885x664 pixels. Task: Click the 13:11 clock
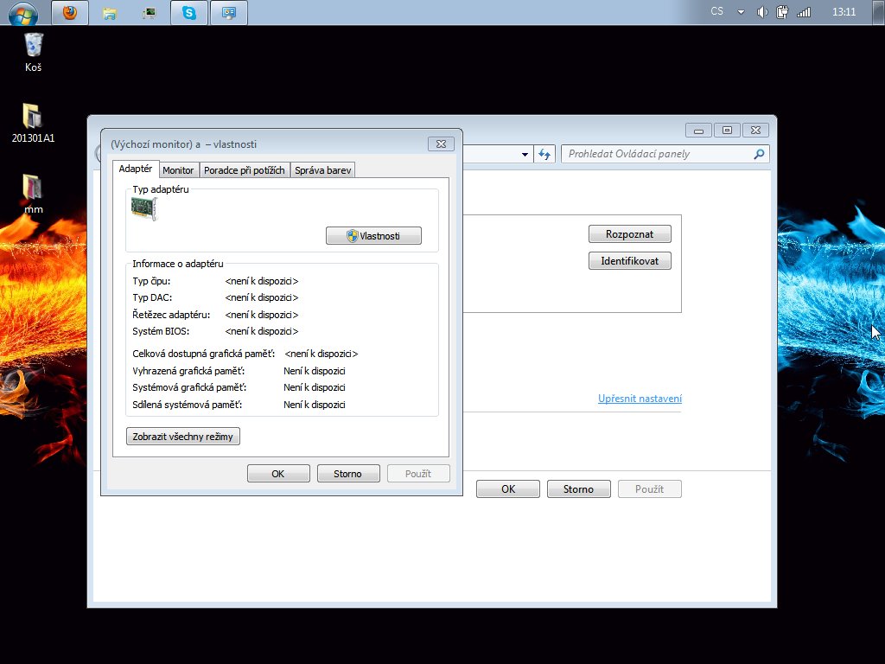[x=844, y=12]
